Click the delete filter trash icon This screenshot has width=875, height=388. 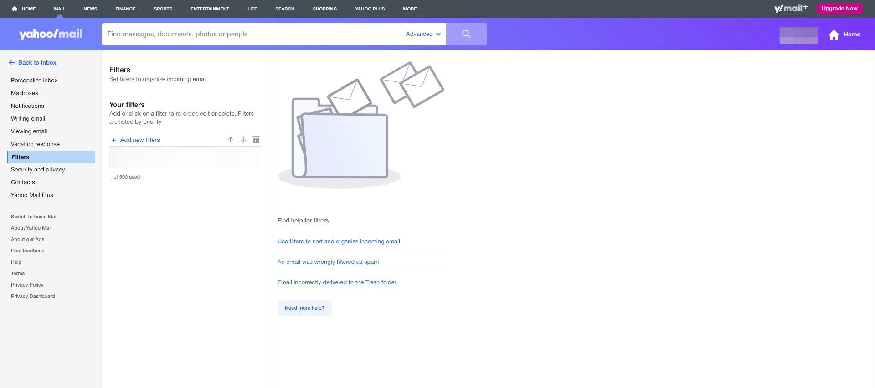click(x=256, y=140)
